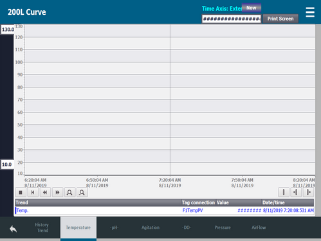Switch to the Pressure tab
321x241 pixels.
[x=223, y=228]
